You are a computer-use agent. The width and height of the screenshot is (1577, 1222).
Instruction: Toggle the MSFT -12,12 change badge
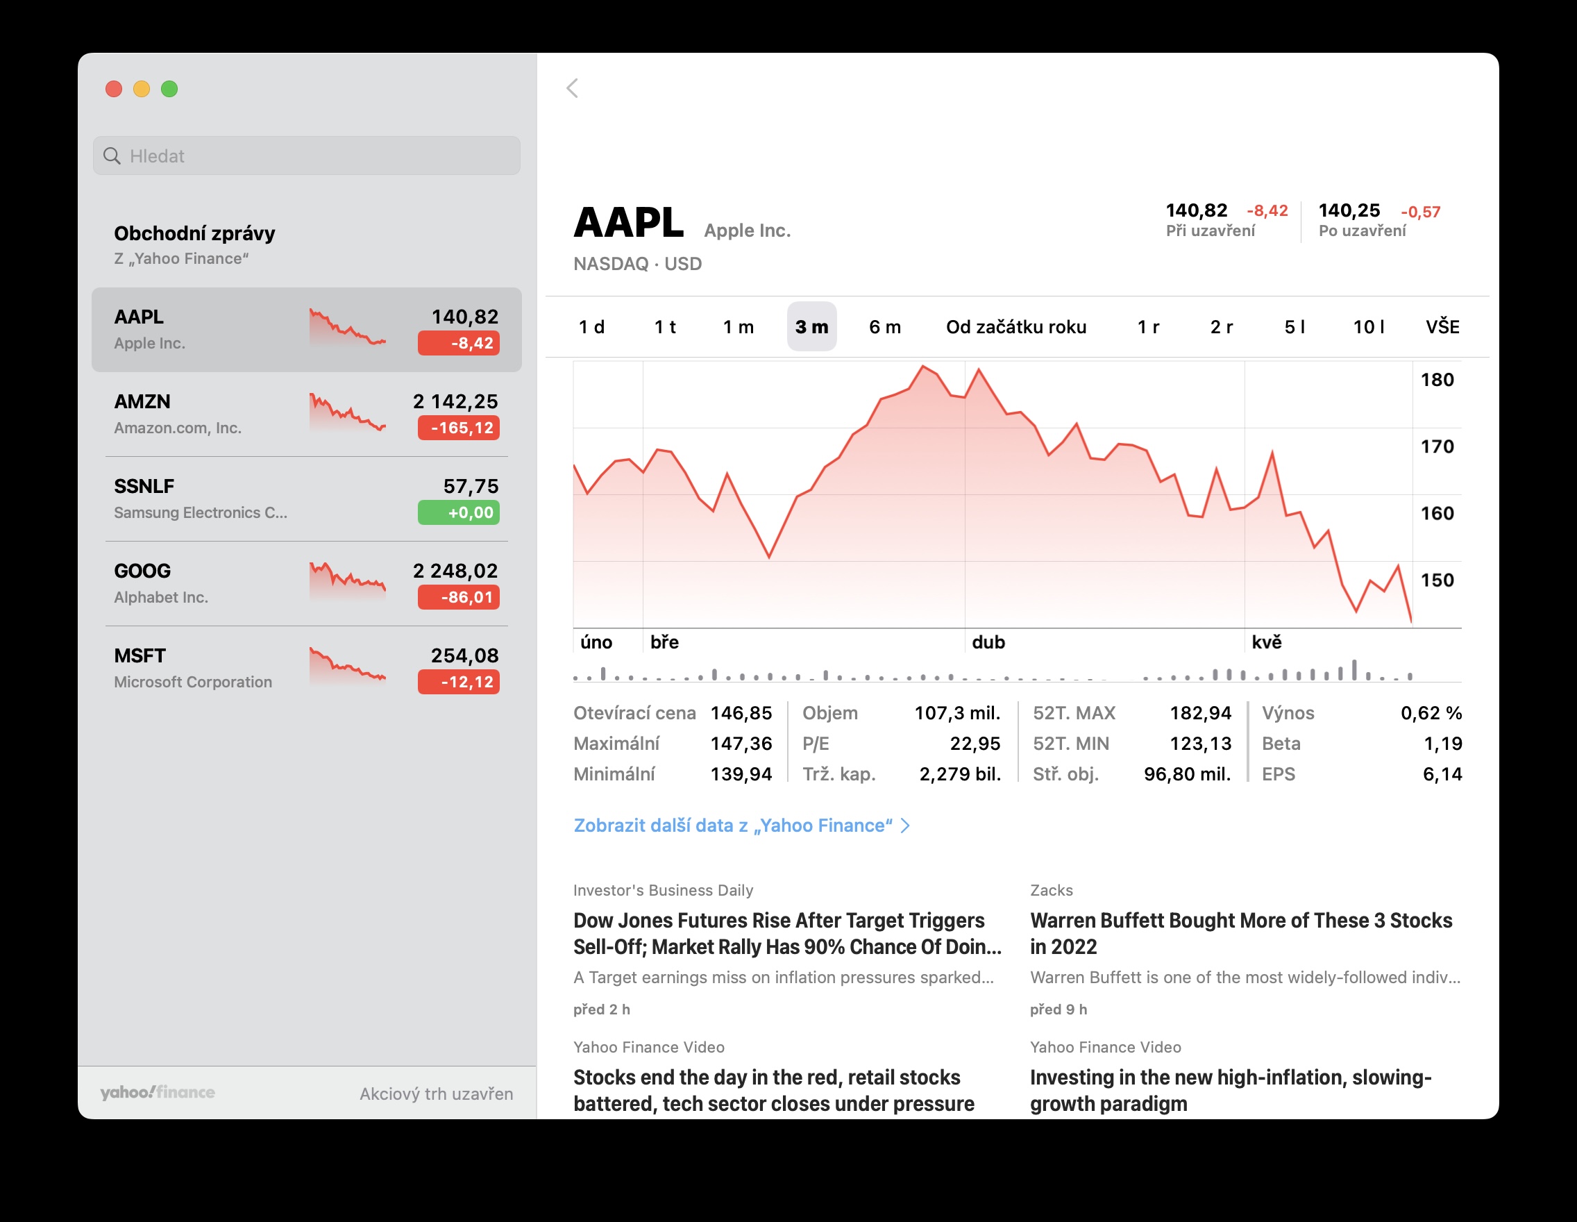459,682
